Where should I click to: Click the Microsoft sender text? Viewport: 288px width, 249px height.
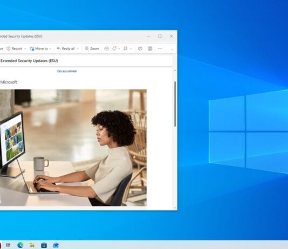pyautogui.click(x=9, y=82)
